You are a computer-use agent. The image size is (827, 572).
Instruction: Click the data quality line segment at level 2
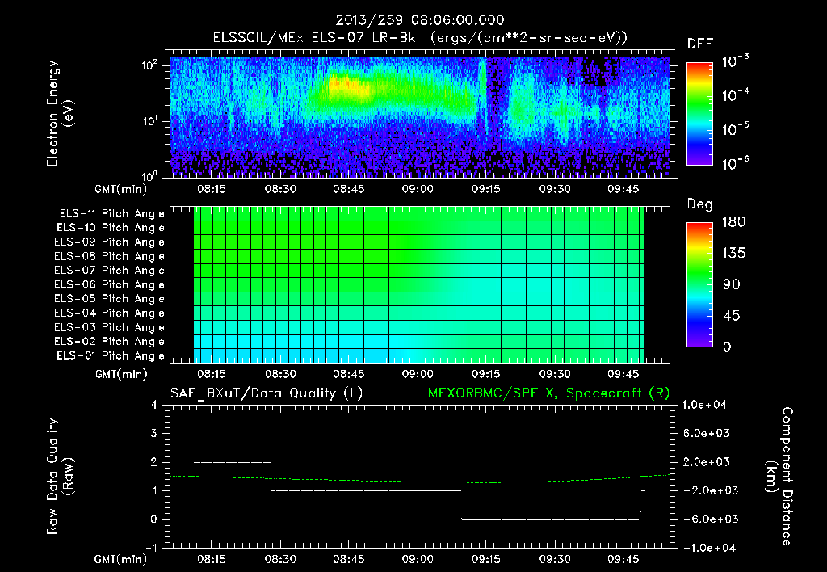click(232, 462)
